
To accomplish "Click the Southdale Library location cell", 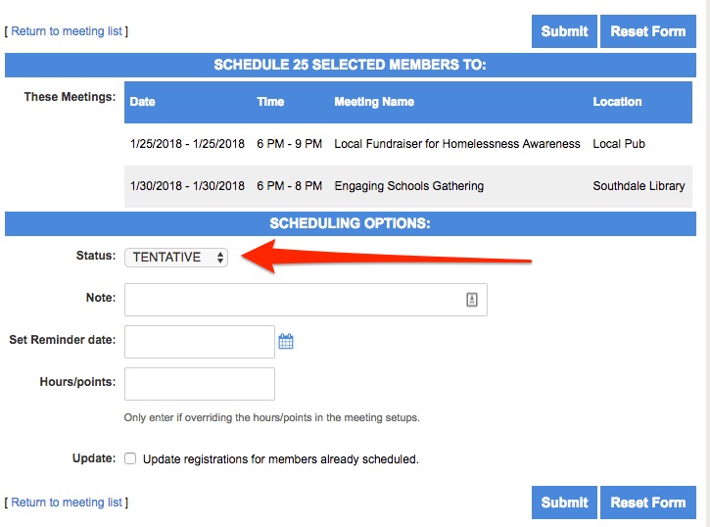I will click(639, 186).
